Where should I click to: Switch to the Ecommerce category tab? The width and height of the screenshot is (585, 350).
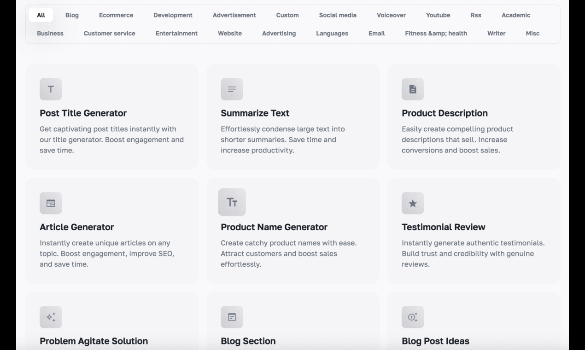coord(116,15)
